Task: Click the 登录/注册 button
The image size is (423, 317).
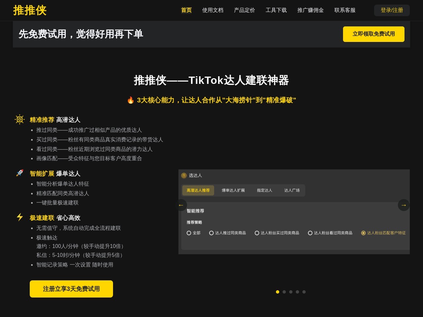Action: 392,10
